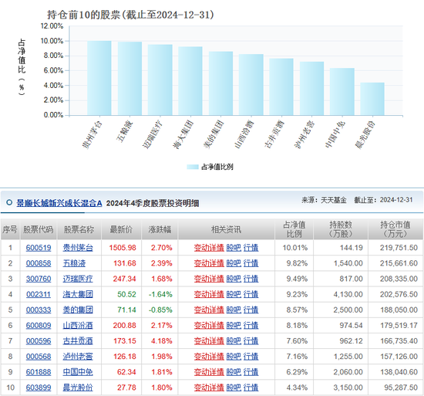424x396 pixels.
Task: Open 股吧 for 五粮液 row
Action: pos(234,263)
